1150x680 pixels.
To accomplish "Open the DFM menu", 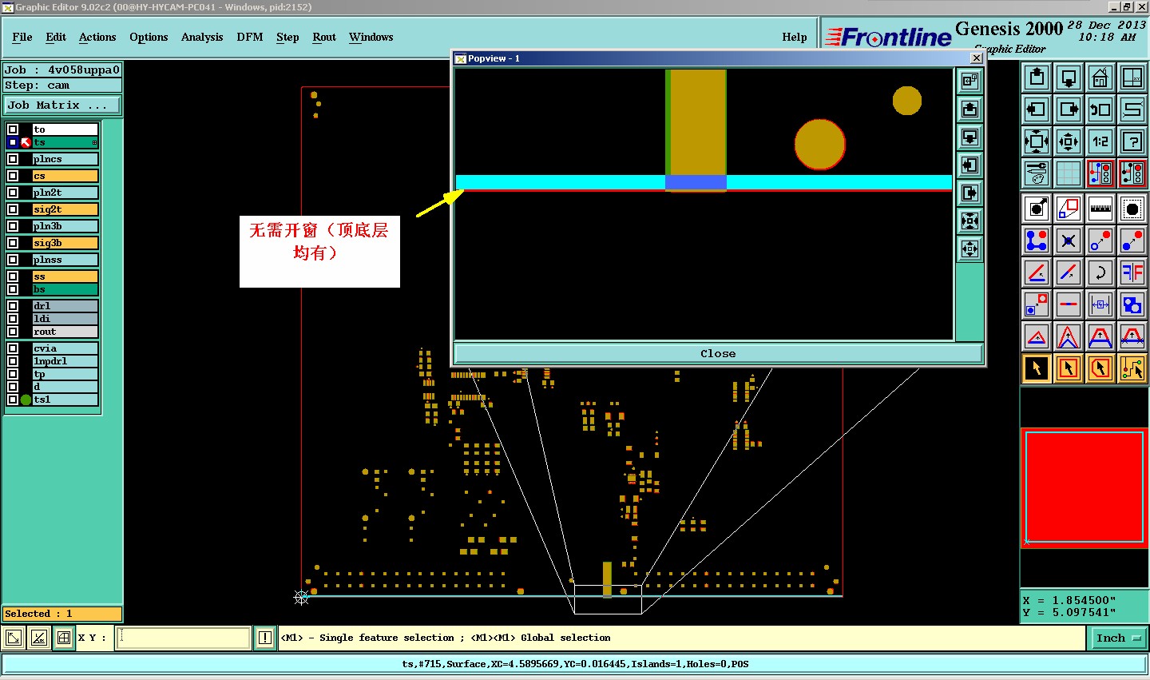I will click(x=250, y=37).
